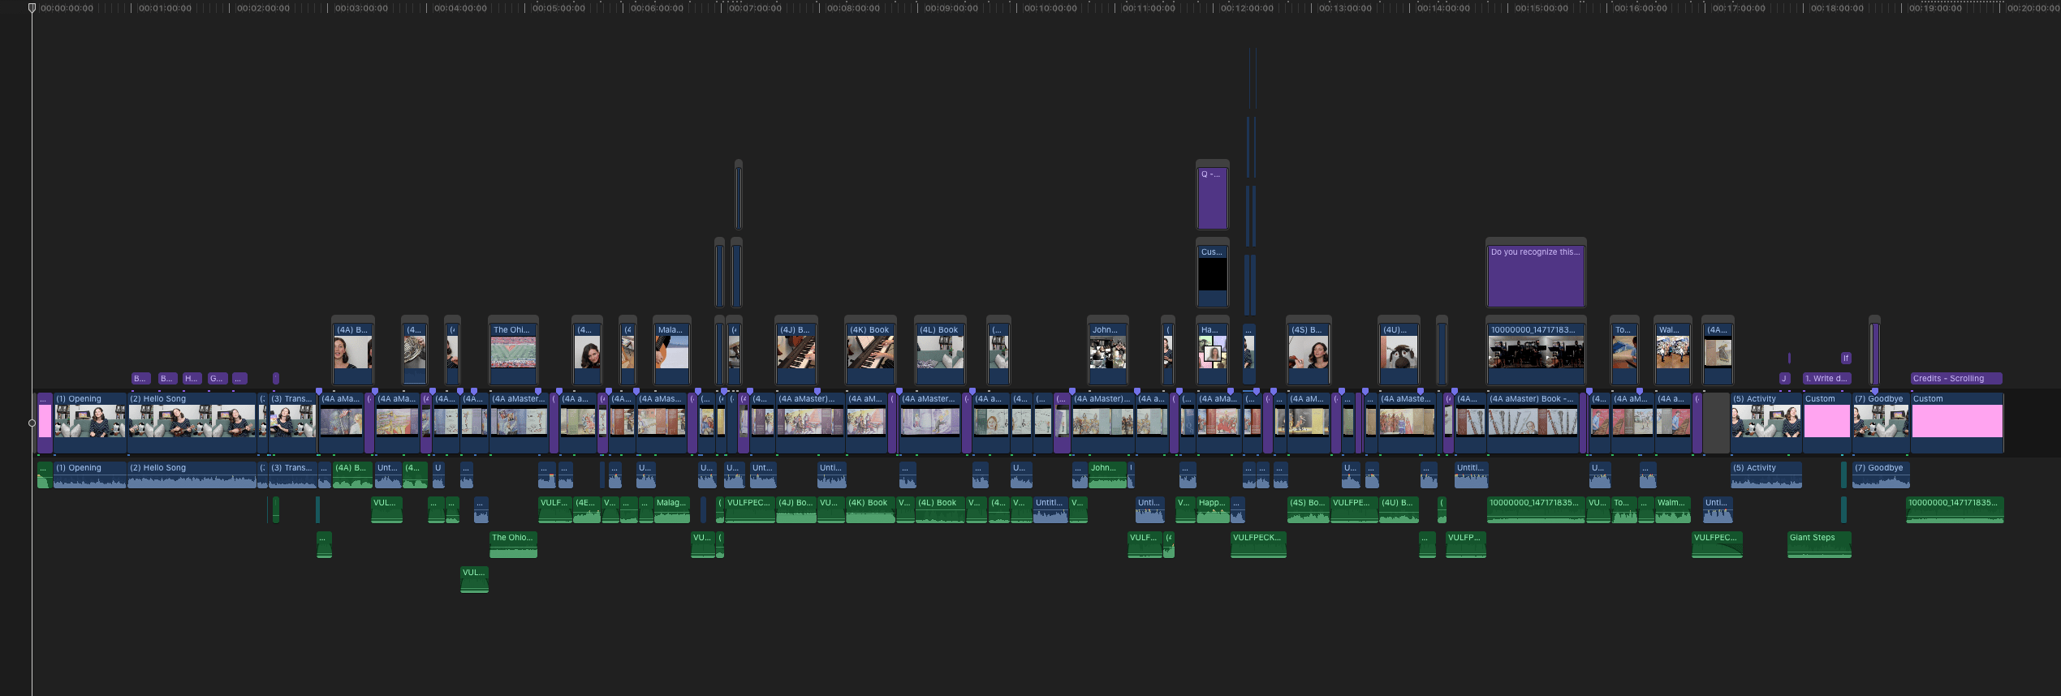Image resolution: width=2061 pixels, height=696 pixels.
Task: Select The Ohio... green audio clip
Action: coord(513,544)
